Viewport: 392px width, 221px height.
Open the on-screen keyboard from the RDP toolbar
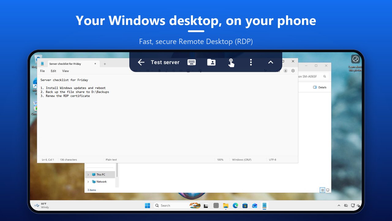[192, 62]
